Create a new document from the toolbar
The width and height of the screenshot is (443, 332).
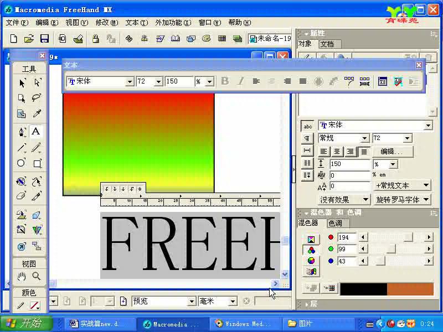13,38
